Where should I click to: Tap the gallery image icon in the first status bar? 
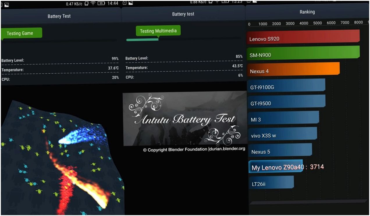click(6, 5)
